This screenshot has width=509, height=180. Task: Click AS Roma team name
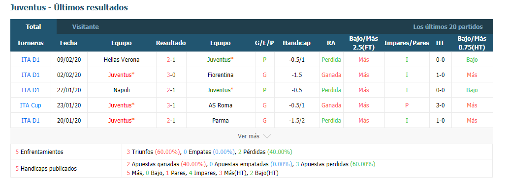pos(221,105)
